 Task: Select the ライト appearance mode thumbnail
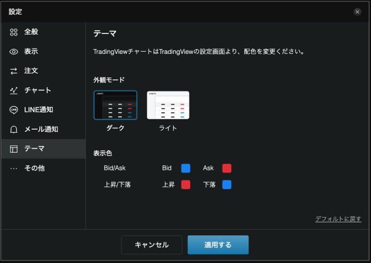point(168,105)
